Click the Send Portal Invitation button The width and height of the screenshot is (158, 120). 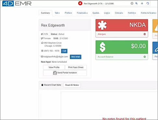[x=65, y=73]
